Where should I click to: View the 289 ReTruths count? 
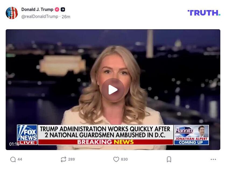[x=72, y=159]
